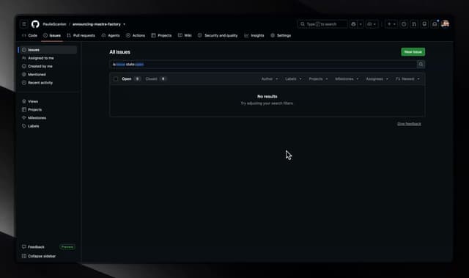Switch to the Agents tab

111,35
